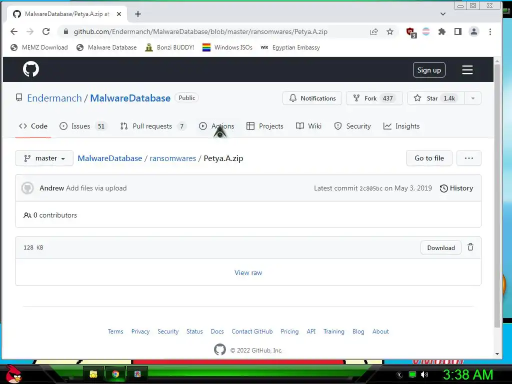The image size is (512, 384).
Task: Click the volume speaker tray icon
Action: pyautogui.click(x=424, y=375)
